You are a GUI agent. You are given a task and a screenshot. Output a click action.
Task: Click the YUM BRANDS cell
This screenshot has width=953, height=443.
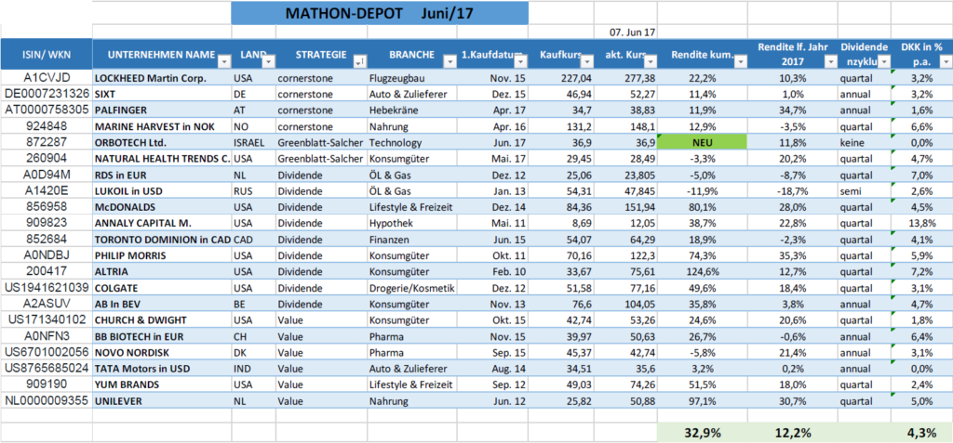(x=162, y=384)
